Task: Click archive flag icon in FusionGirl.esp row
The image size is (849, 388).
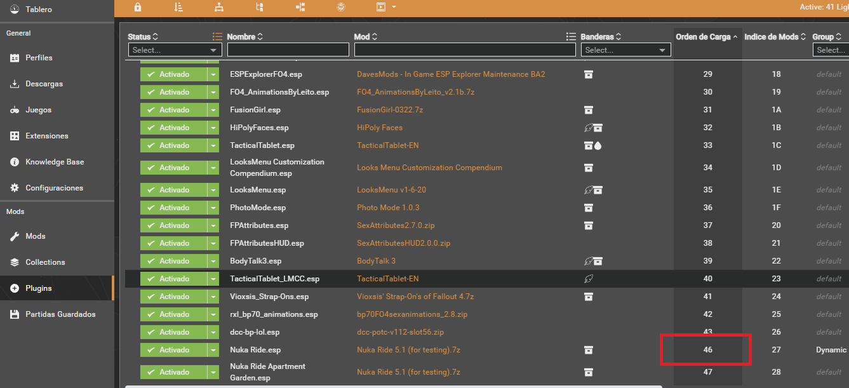Action: pyautogui.click(x=589, y=110)
